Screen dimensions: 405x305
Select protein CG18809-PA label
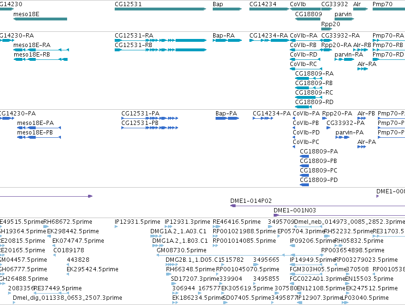(319, 152)
